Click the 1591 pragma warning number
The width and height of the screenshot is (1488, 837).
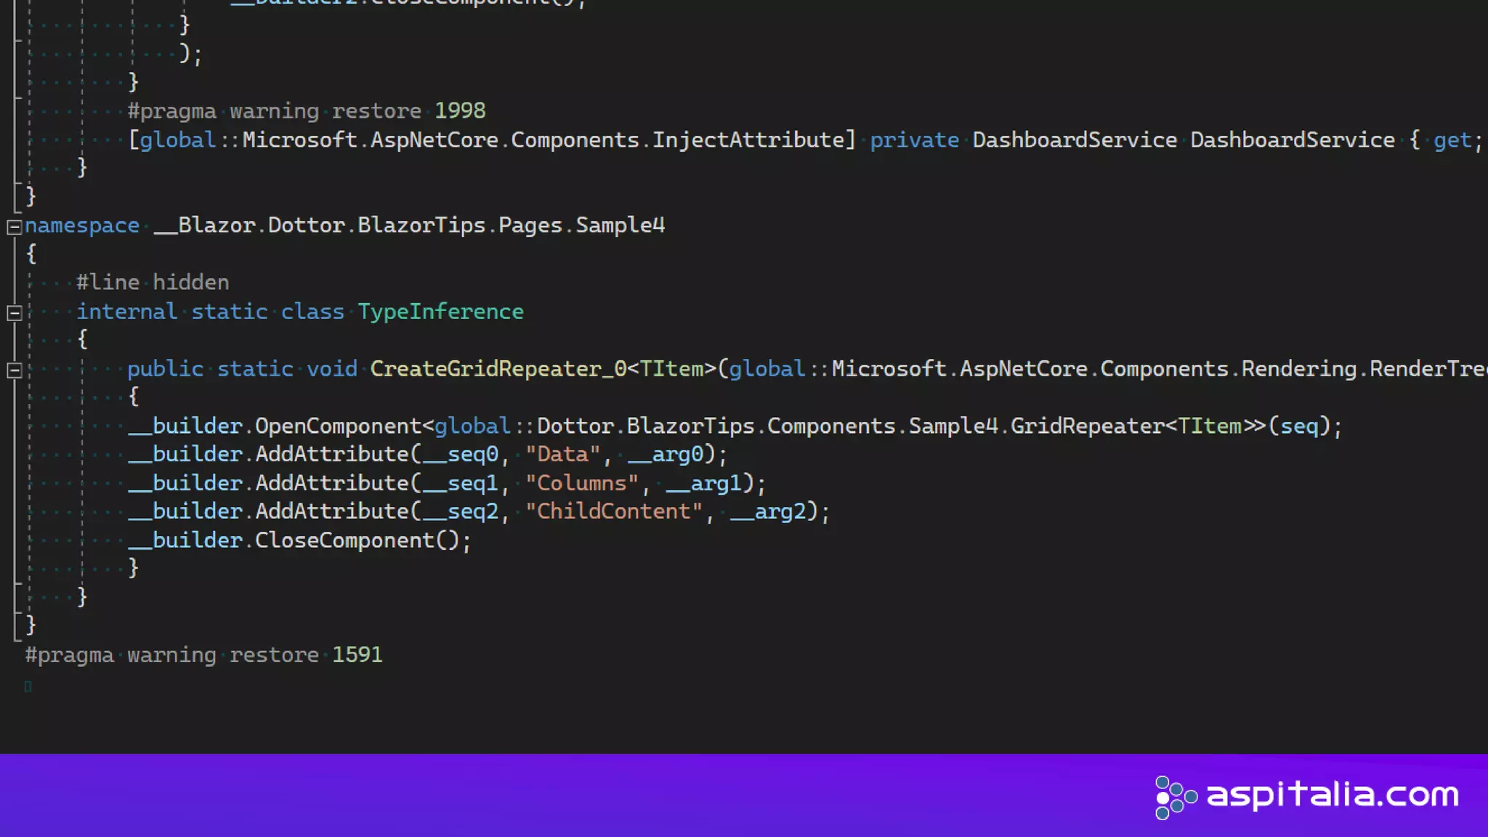357,655
